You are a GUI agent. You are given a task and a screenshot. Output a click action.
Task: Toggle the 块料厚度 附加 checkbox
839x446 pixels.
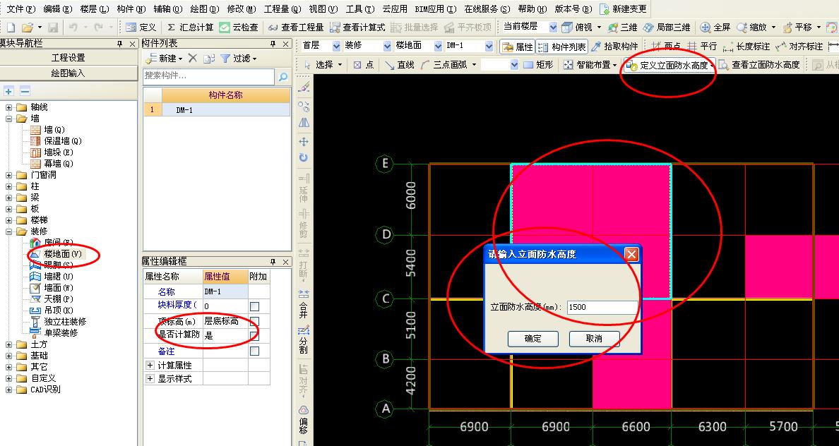[255, 306]
